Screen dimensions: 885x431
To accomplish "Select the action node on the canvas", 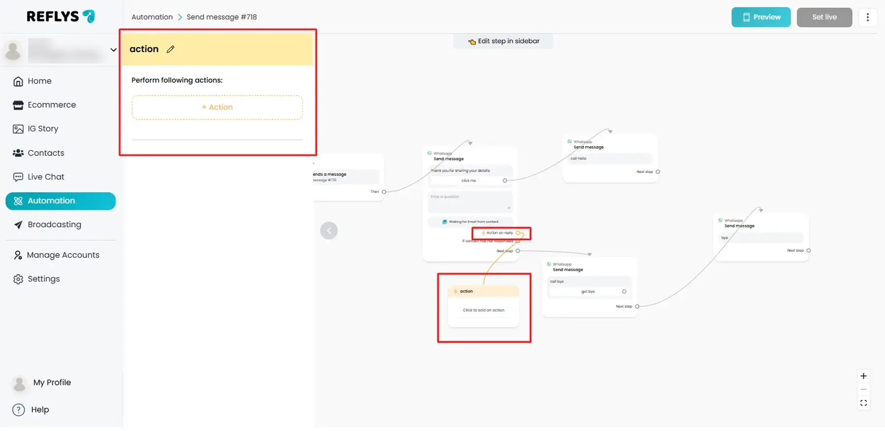I will coord(483,306).
